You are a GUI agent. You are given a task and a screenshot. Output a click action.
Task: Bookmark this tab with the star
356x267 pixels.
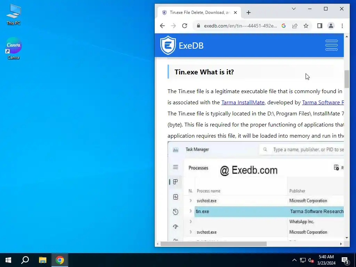click(306, 26)
